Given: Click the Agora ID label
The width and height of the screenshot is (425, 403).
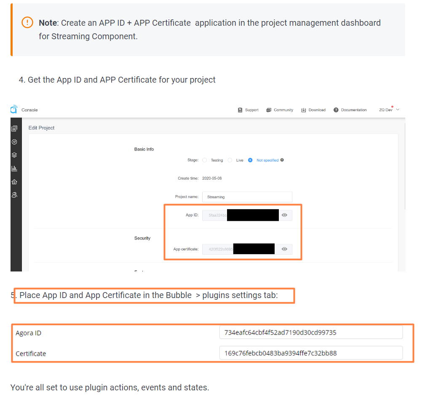Looking at the screenshot, I should point(29,333).
